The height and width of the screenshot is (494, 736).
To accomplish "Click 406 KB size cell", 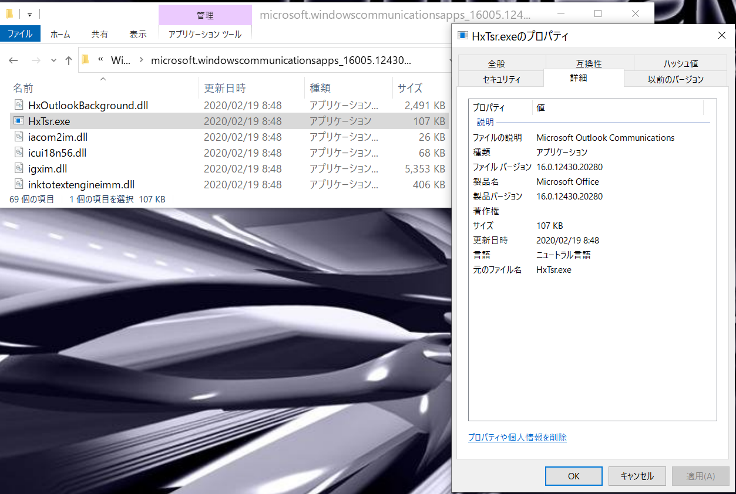I will pos(429,185).
